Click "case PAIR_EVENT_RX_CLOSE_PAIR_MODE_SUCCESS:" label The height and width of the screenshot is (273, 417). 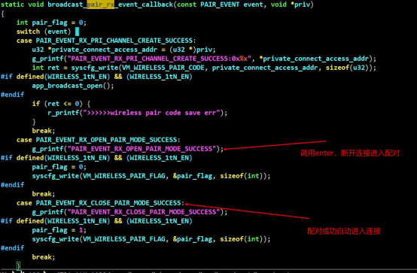tap(100, 203)
